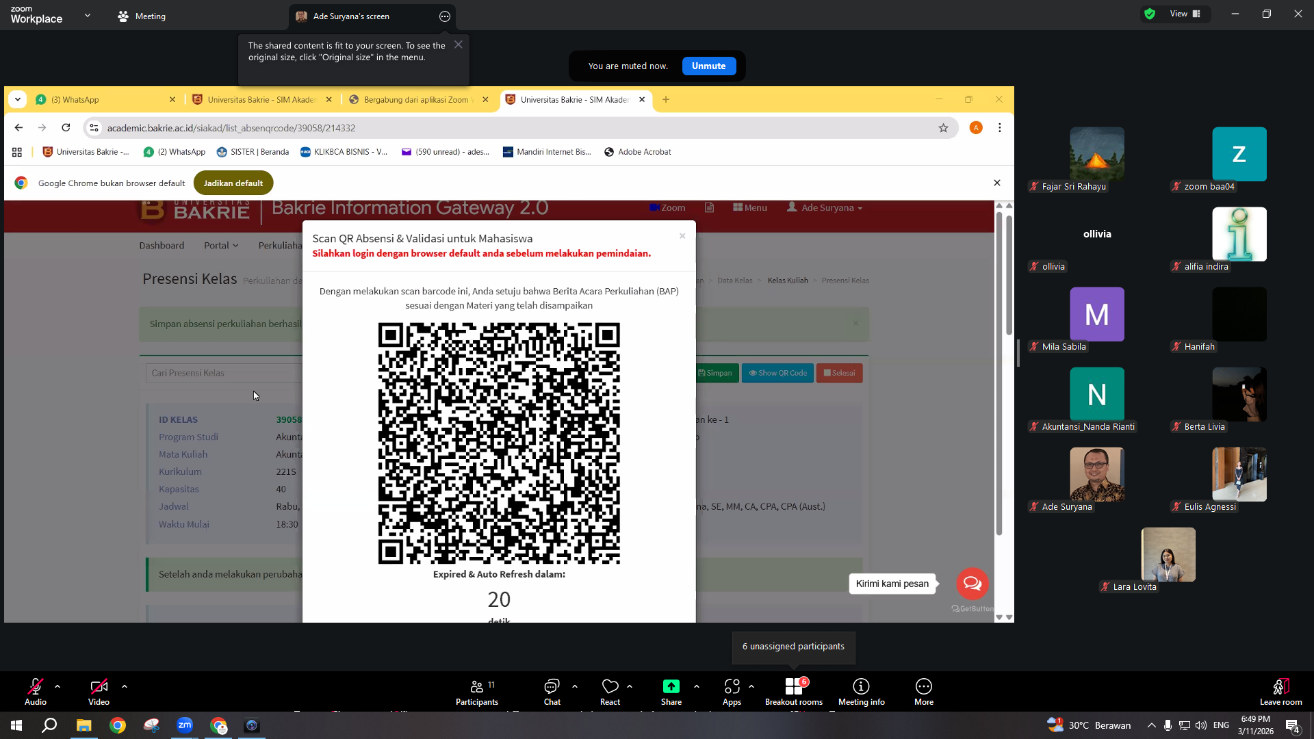1314x739 pixels.
Task: Expand React options arrow
Action: tap(630, 686)
